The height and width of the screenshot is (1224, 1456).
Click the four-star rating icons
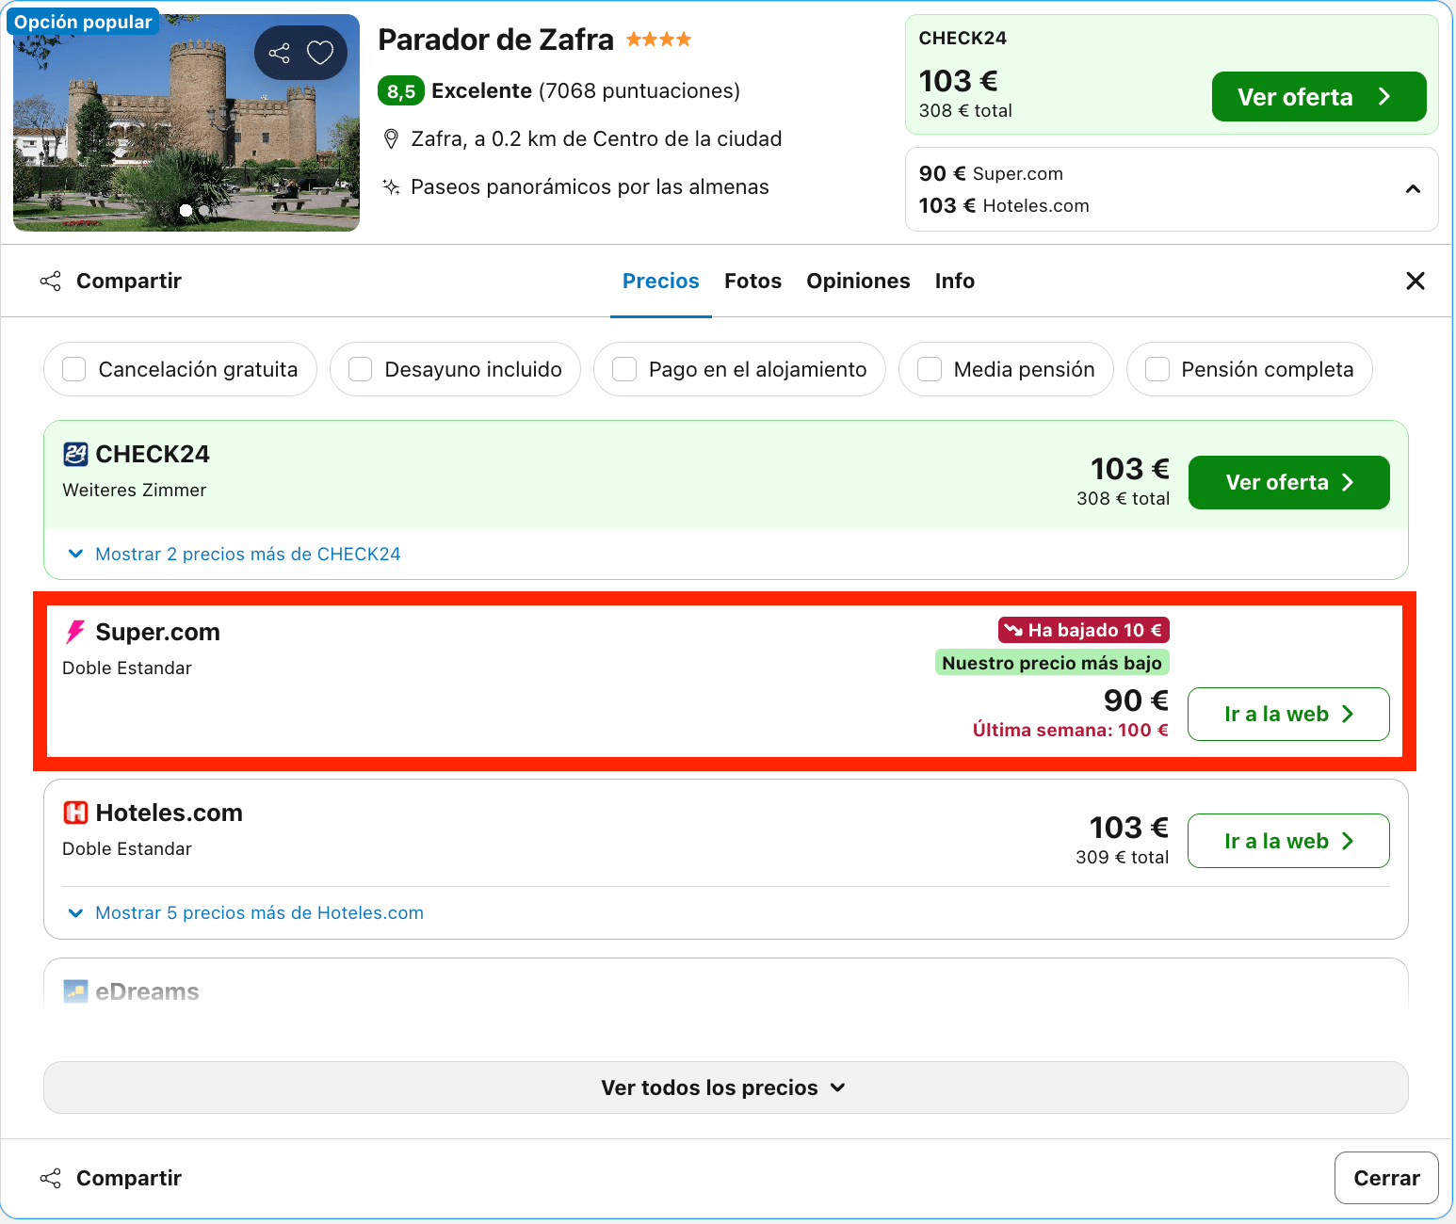point(658,40)
